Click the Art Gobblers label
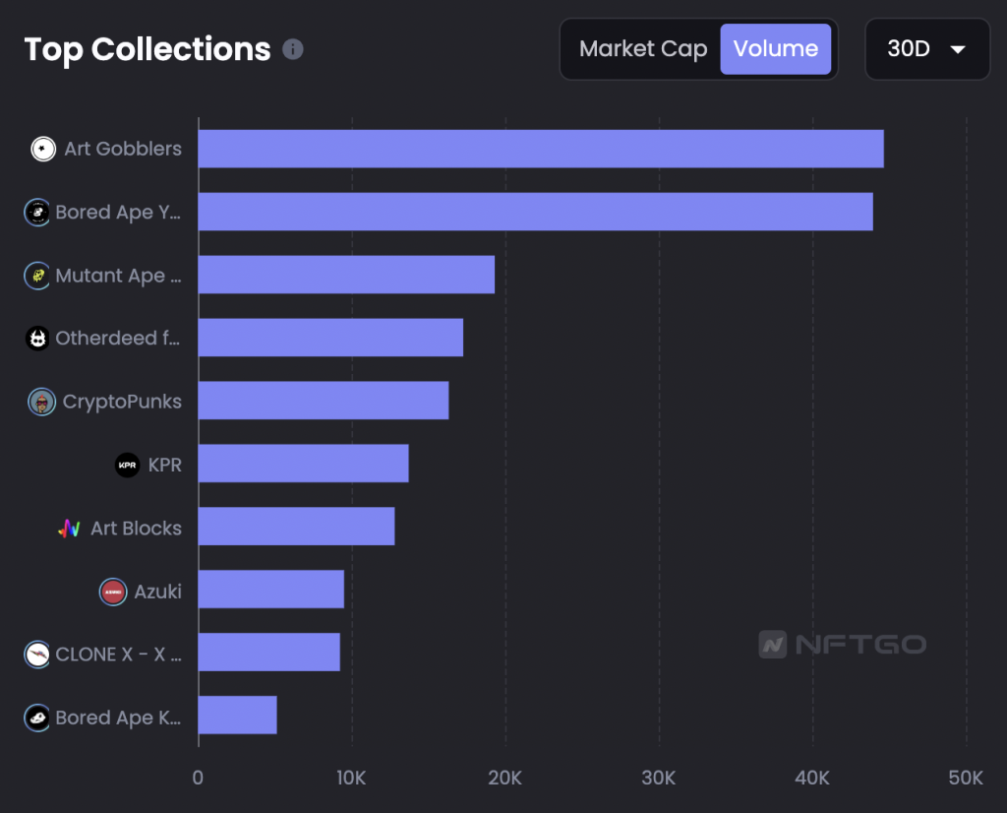This screenshot has width=1007, height=813. tap(123, 149)
